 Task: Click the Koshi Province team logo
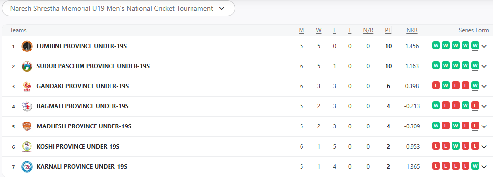27,147
